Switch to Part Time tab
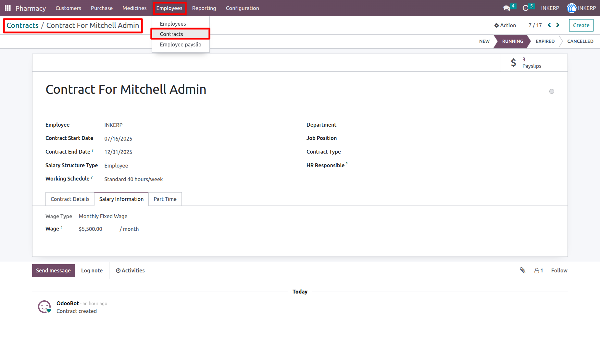600x338 pixels. point(165,199)
